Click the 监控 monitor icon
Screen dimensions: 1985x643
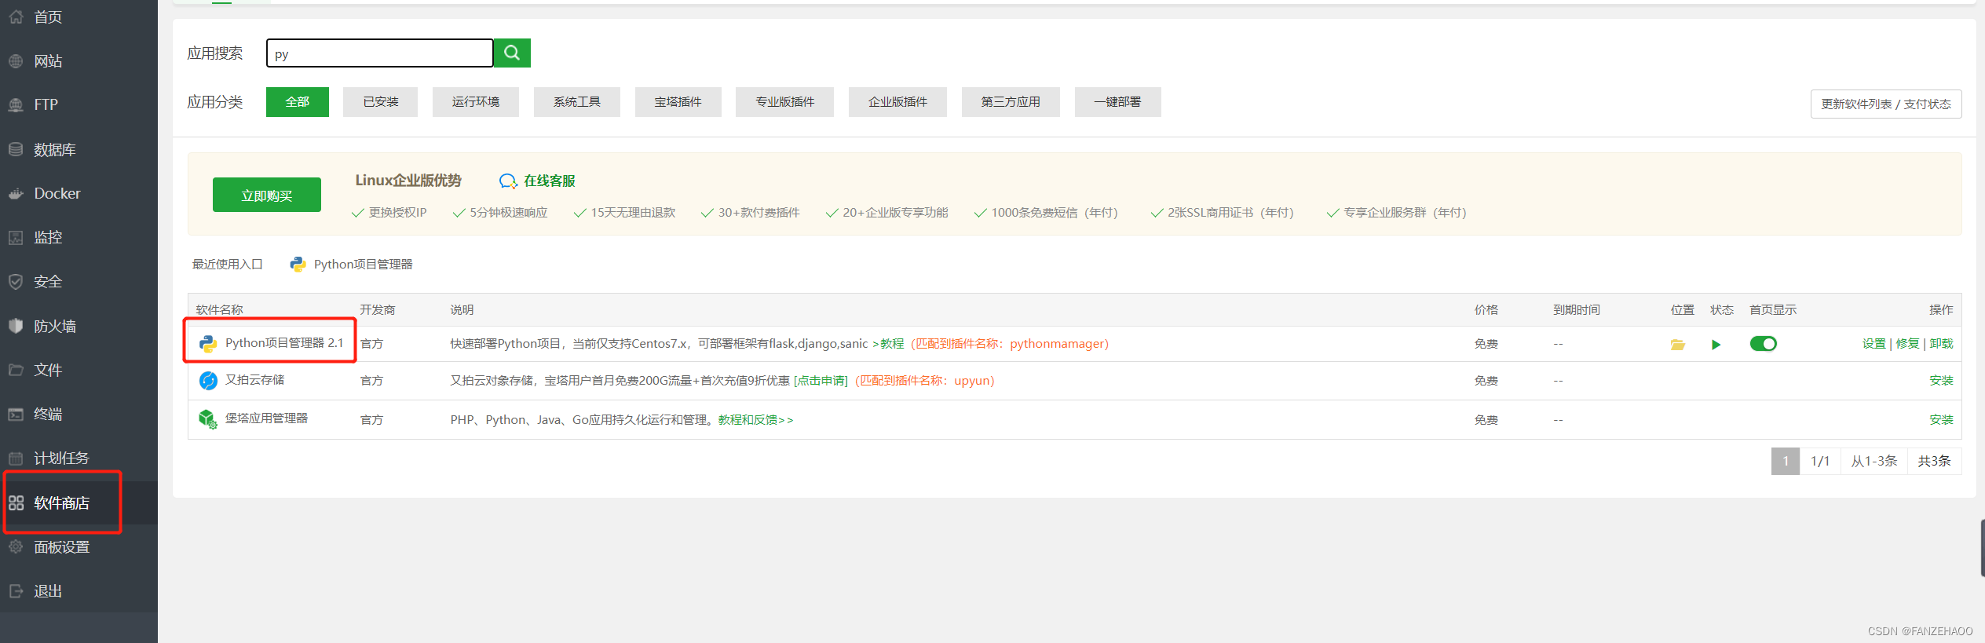click(16, 237)
